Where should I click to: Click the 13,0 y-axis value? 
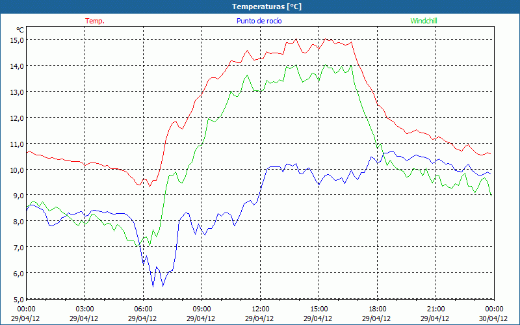[x=17, y=92]
